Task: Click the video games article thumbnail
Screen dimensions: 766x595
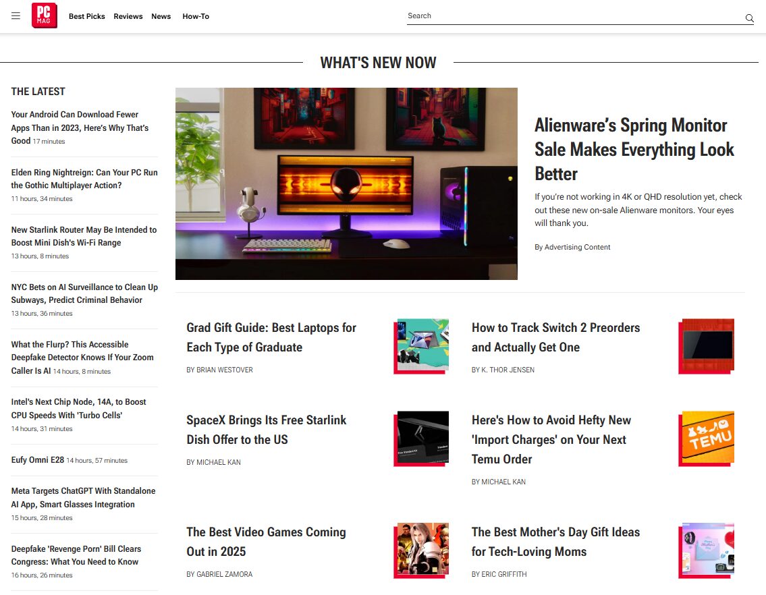Action: [421, 550]
